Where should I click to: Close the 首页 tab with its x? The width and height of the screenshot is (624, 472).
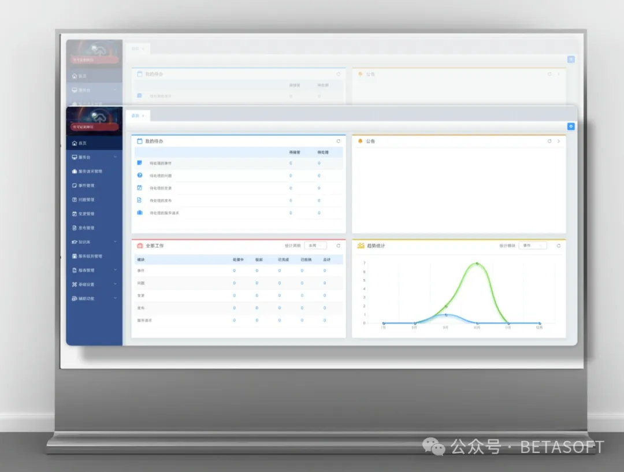point(143,116)
